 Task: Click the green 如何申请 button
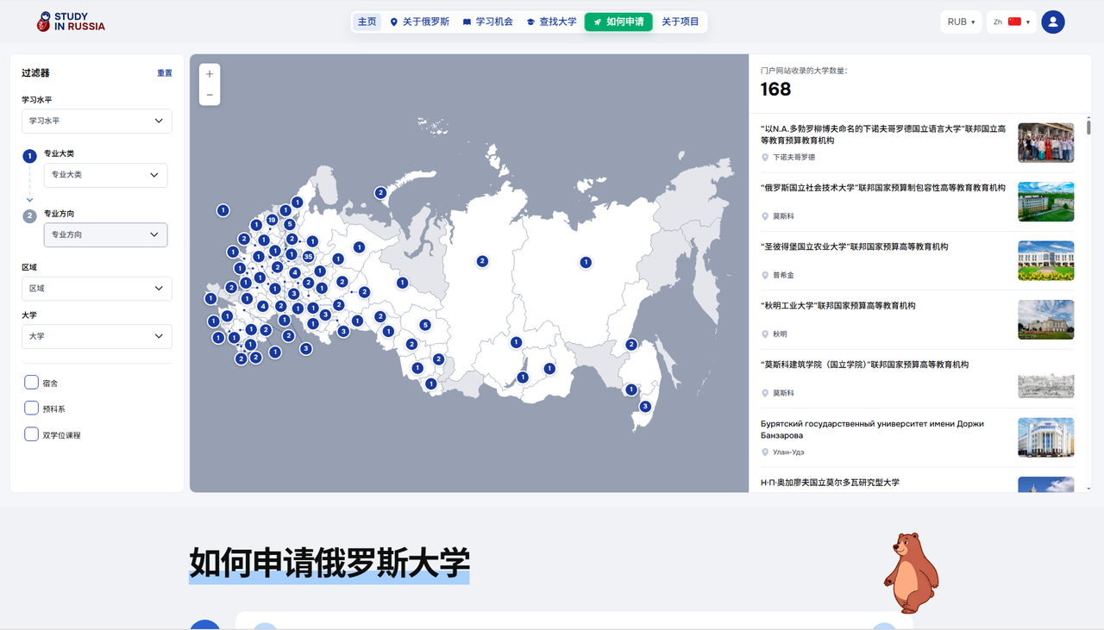618,22
